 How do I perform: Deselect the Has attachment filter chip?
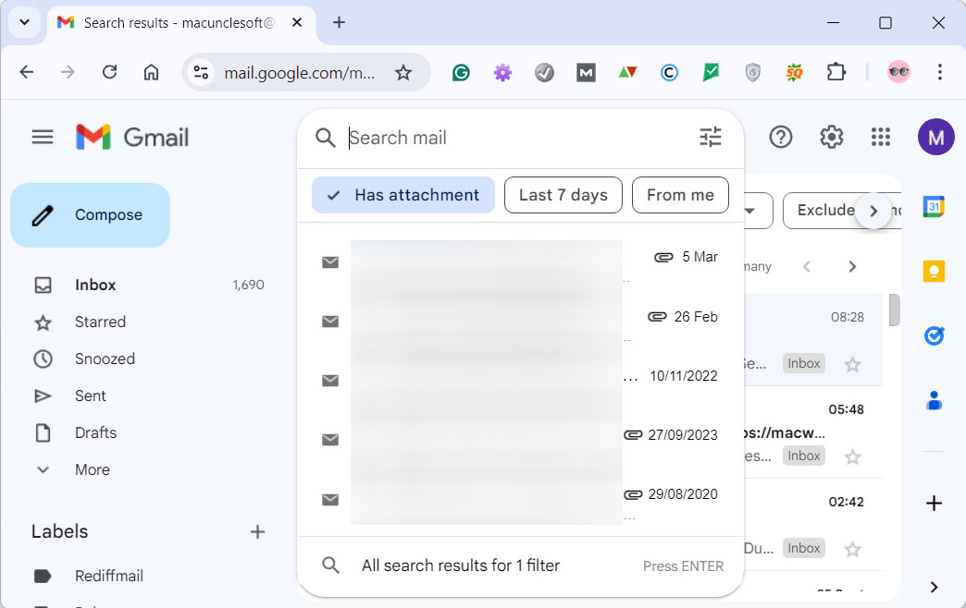click(x=403, y=195)
